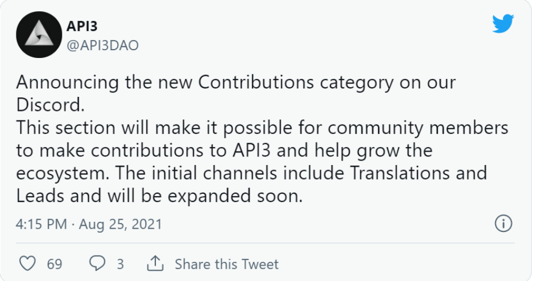
Task: Open the Twitter info circle icon
Action: [503, 224]
